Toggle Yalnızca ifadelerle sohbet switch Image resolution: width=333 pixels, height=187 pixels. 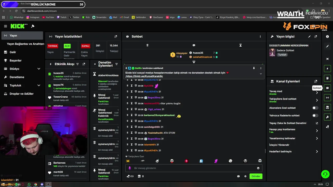point(315,116)
